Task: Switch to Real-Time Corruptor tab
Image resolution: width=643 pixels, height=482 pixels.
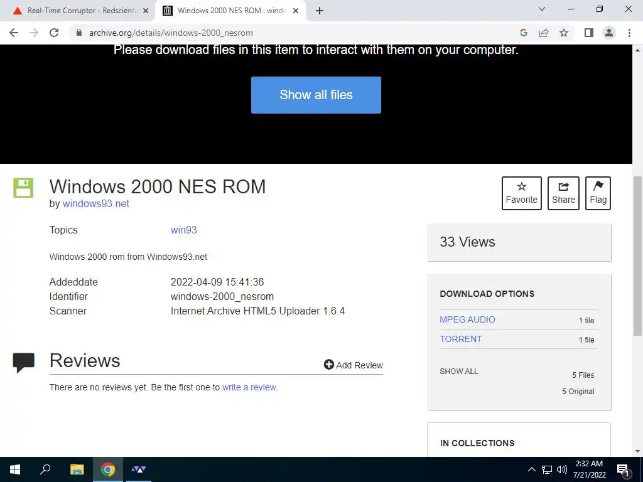Action: click(81, 11)
